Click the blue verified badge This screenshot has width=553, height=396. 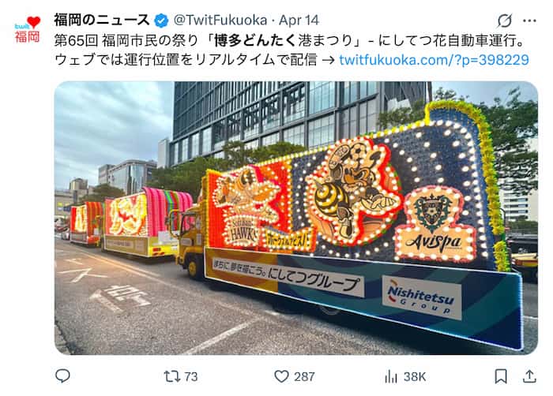[x=161, y=21]
